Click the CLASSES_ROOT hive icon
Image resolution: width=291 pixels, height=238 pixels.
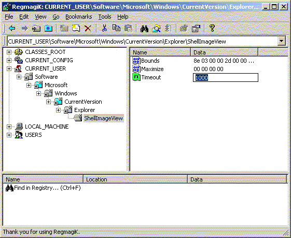pyautogui.click(x=19, y=52)
